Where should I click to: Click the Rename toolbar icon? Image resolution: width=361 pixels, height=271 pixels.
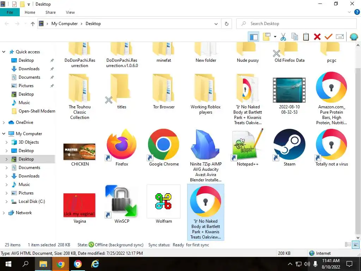coord(340,37)
